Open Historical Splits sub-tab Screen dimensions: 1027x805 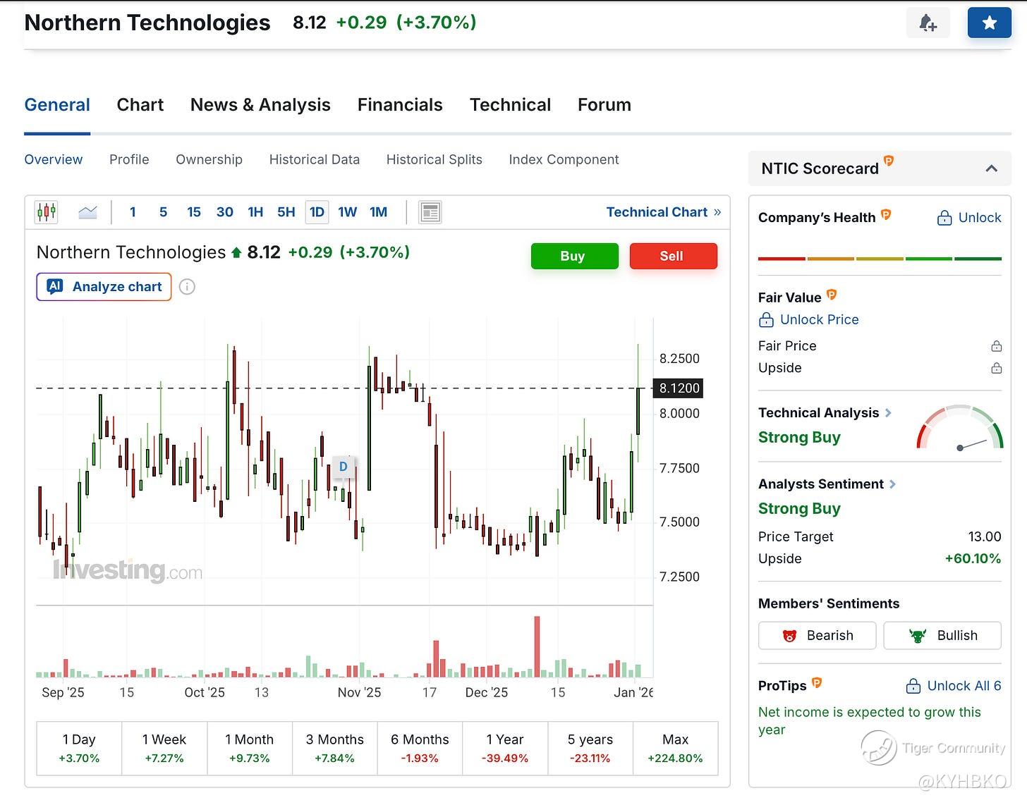click(x=435, y=160)
